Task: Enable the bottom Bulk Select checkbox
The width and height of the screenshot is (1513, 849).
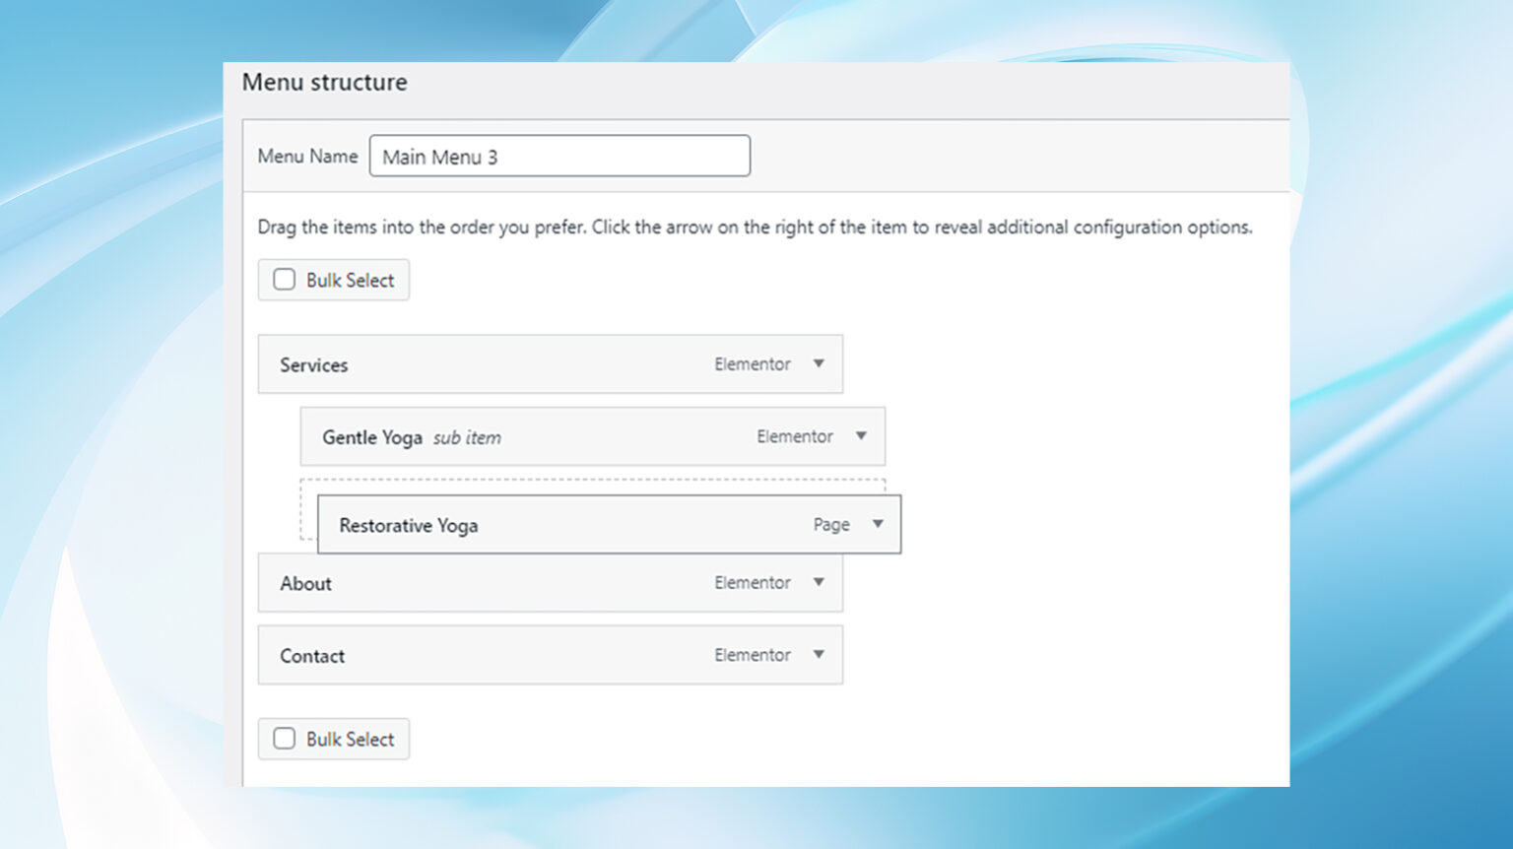Action: point(284,738)
